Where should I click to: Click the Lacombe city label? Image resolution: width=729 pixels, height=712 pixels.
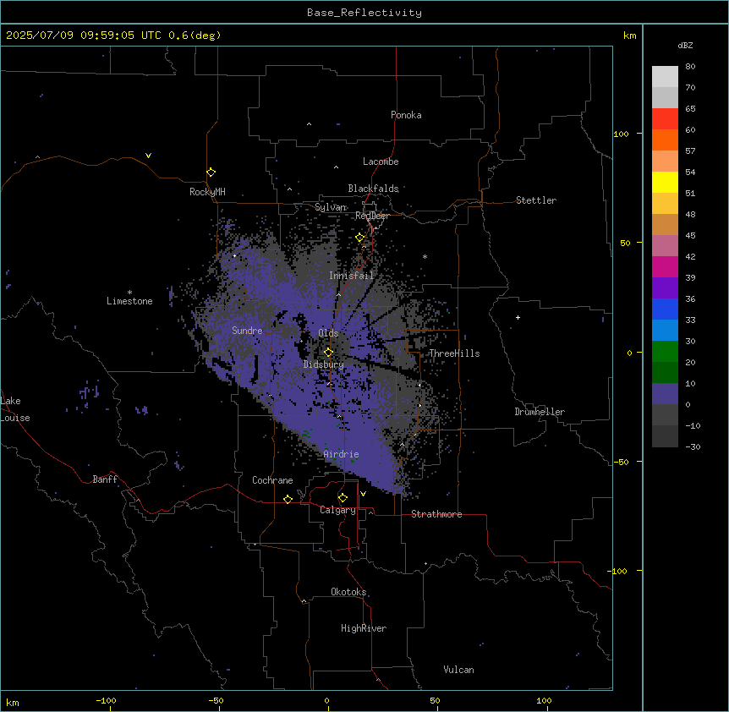click(x=381, y=162)
